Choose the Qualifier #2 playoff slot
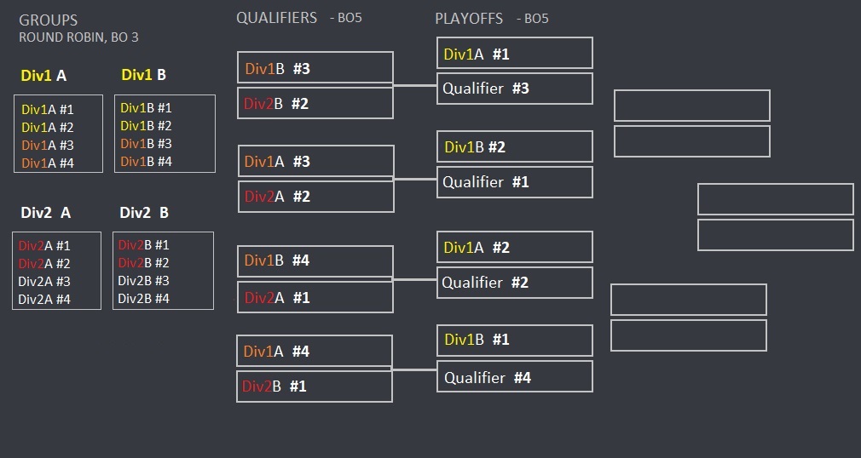Viewport: 861px width, 458px height. (x=514, y=283)
